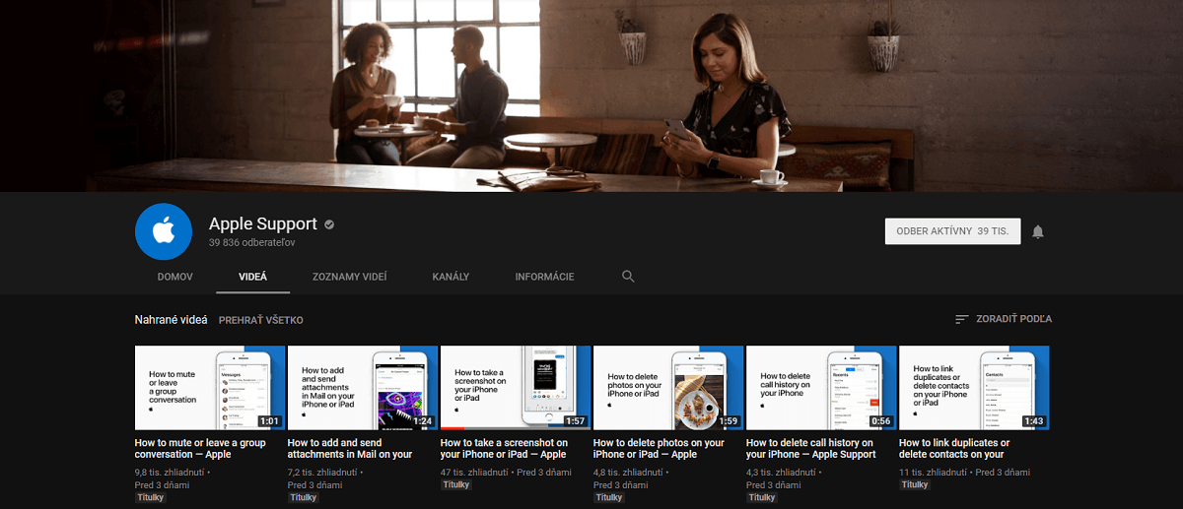Viewport: 1183px width, 509px height.
Task: Open the send attachments in Mail thumbnail
Action: pos(363,388)
